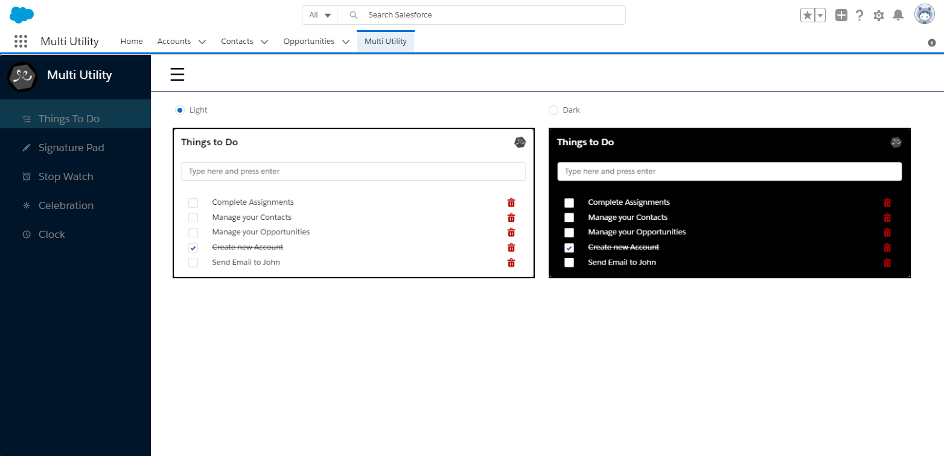The height and width of the screenshot is (456, 944).
Task: Open the App Launcher waffle icon
Action: 20,41
